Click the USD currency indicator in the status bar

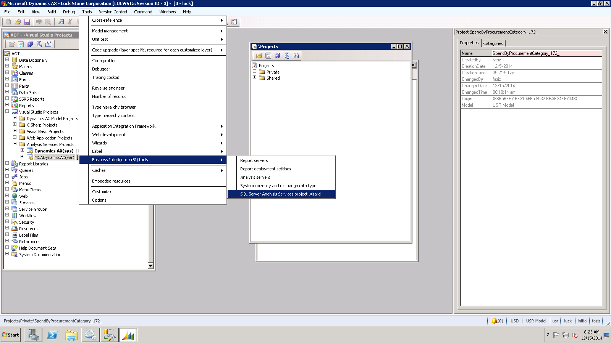pos(514,321)
